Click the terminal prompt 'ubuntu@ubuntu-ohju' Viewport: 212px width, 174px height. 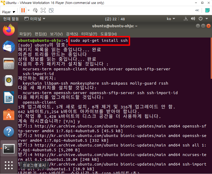point(39,40)
